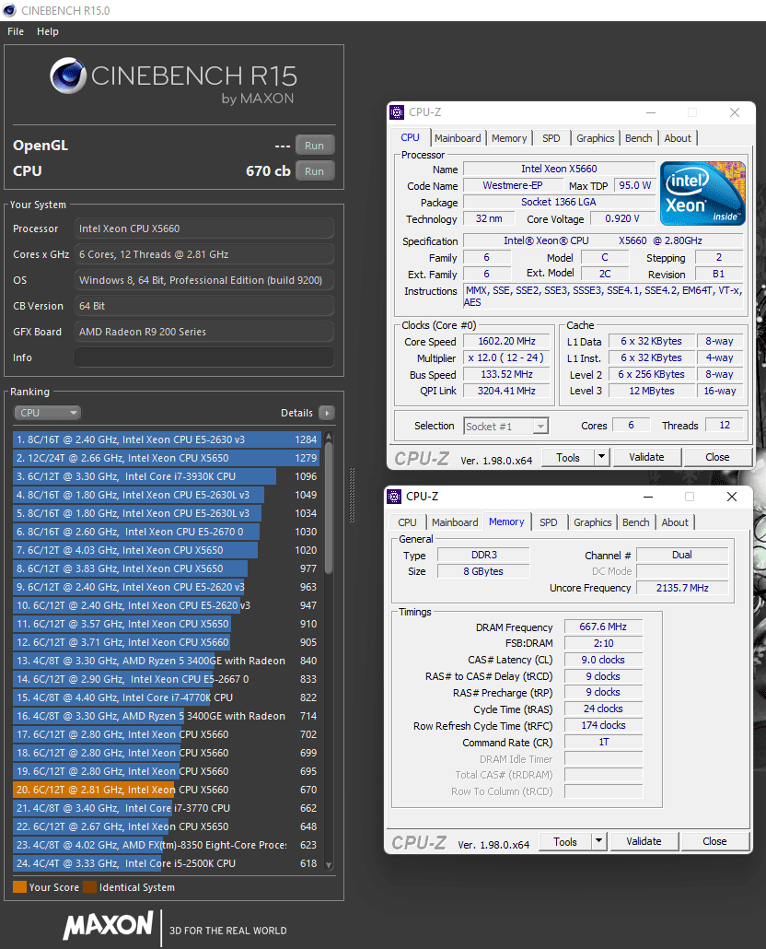Run the CPU benchmark
The height and width of the screenshot is (949, 766).
[314, 171]
